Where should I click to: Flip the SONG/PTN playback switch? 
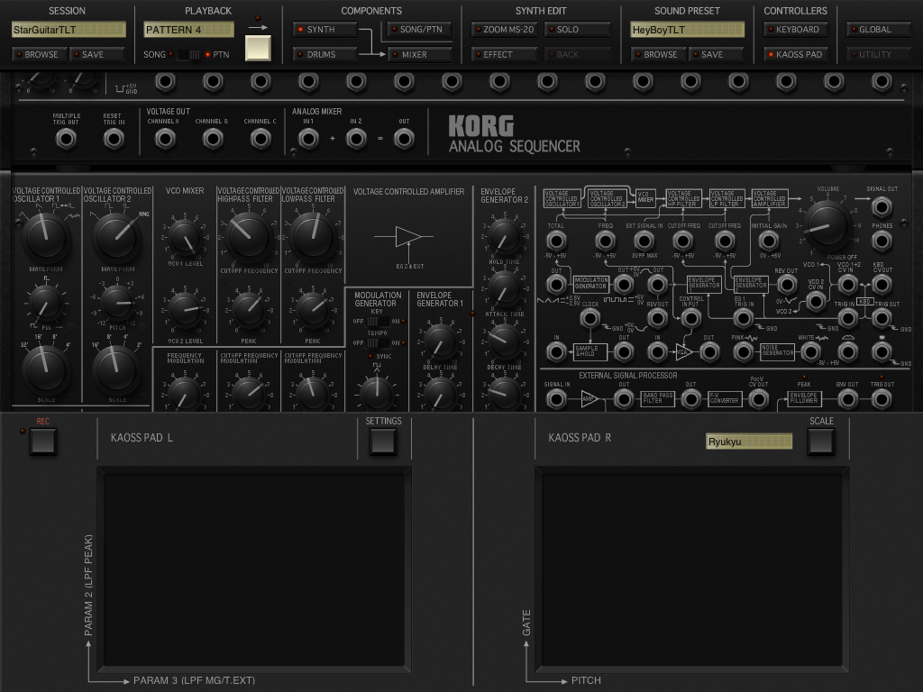coord(189,55)
